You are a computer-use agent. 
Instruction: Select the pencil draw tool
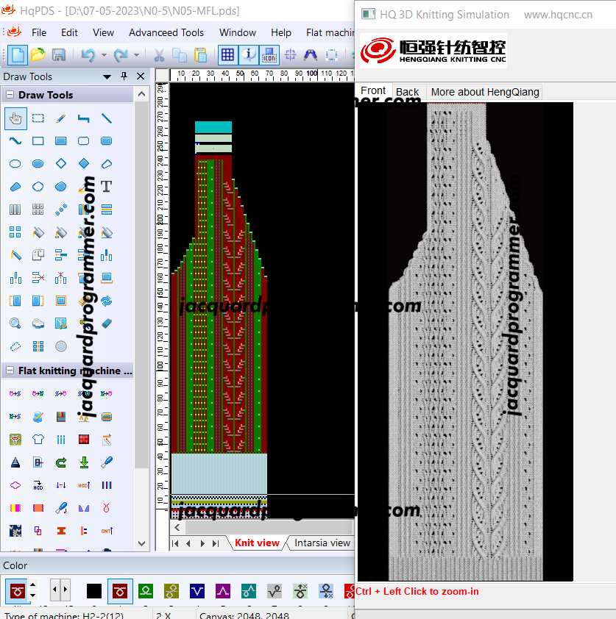(61, 118)
